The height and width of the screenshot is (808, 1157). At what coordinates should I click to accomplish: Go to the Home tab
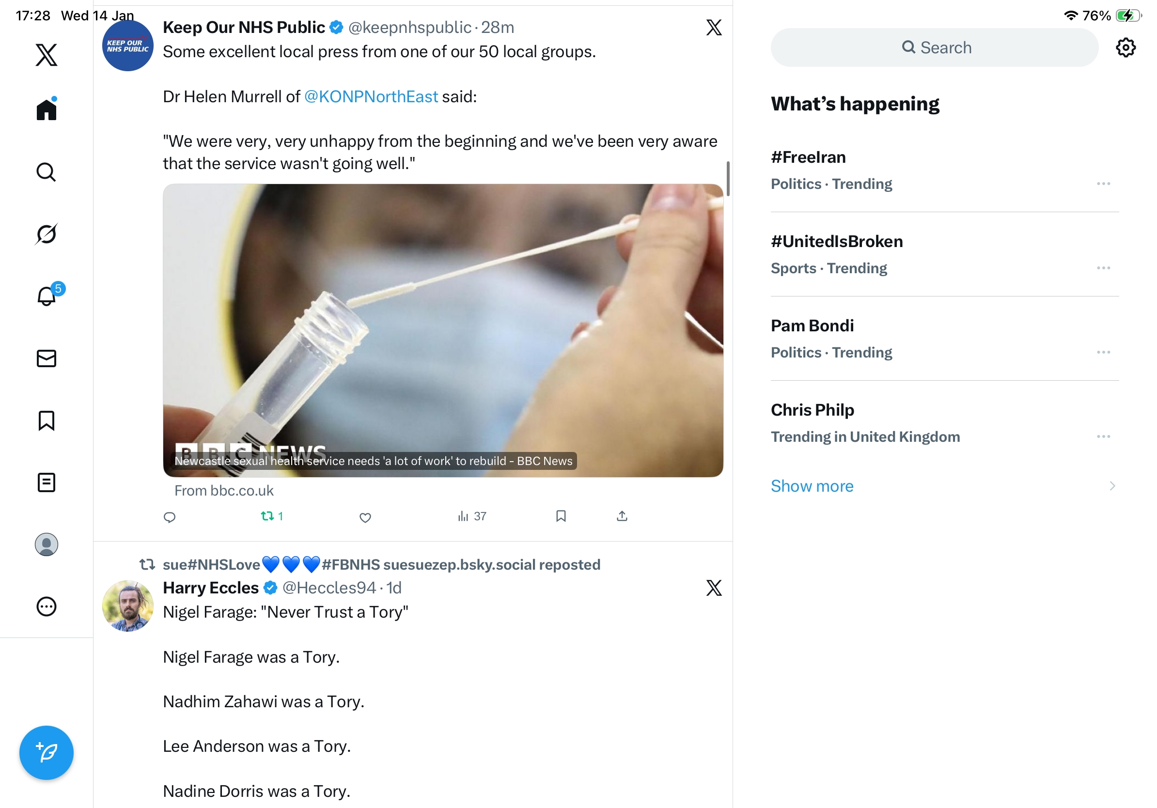click(47, 109)
